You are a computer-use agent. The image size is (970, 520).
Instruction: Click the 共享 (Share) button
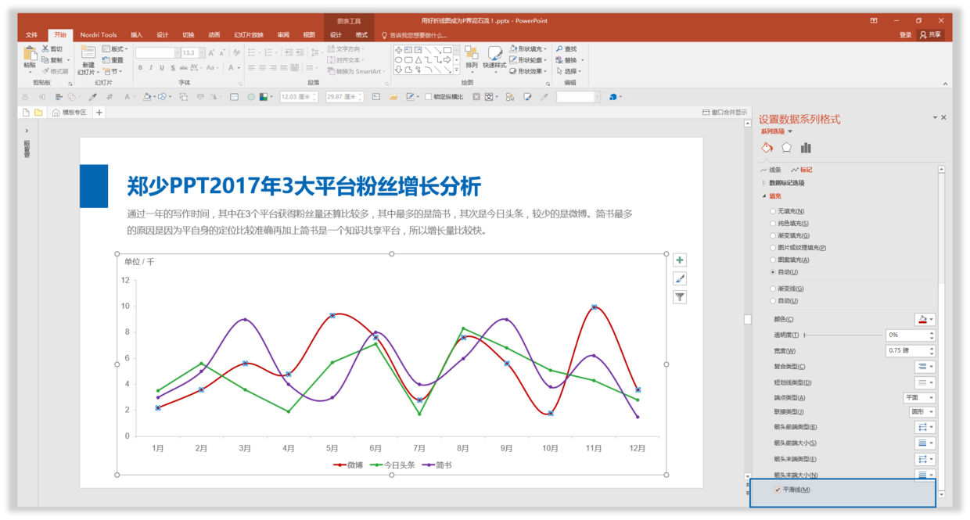(x=931, y=35)
